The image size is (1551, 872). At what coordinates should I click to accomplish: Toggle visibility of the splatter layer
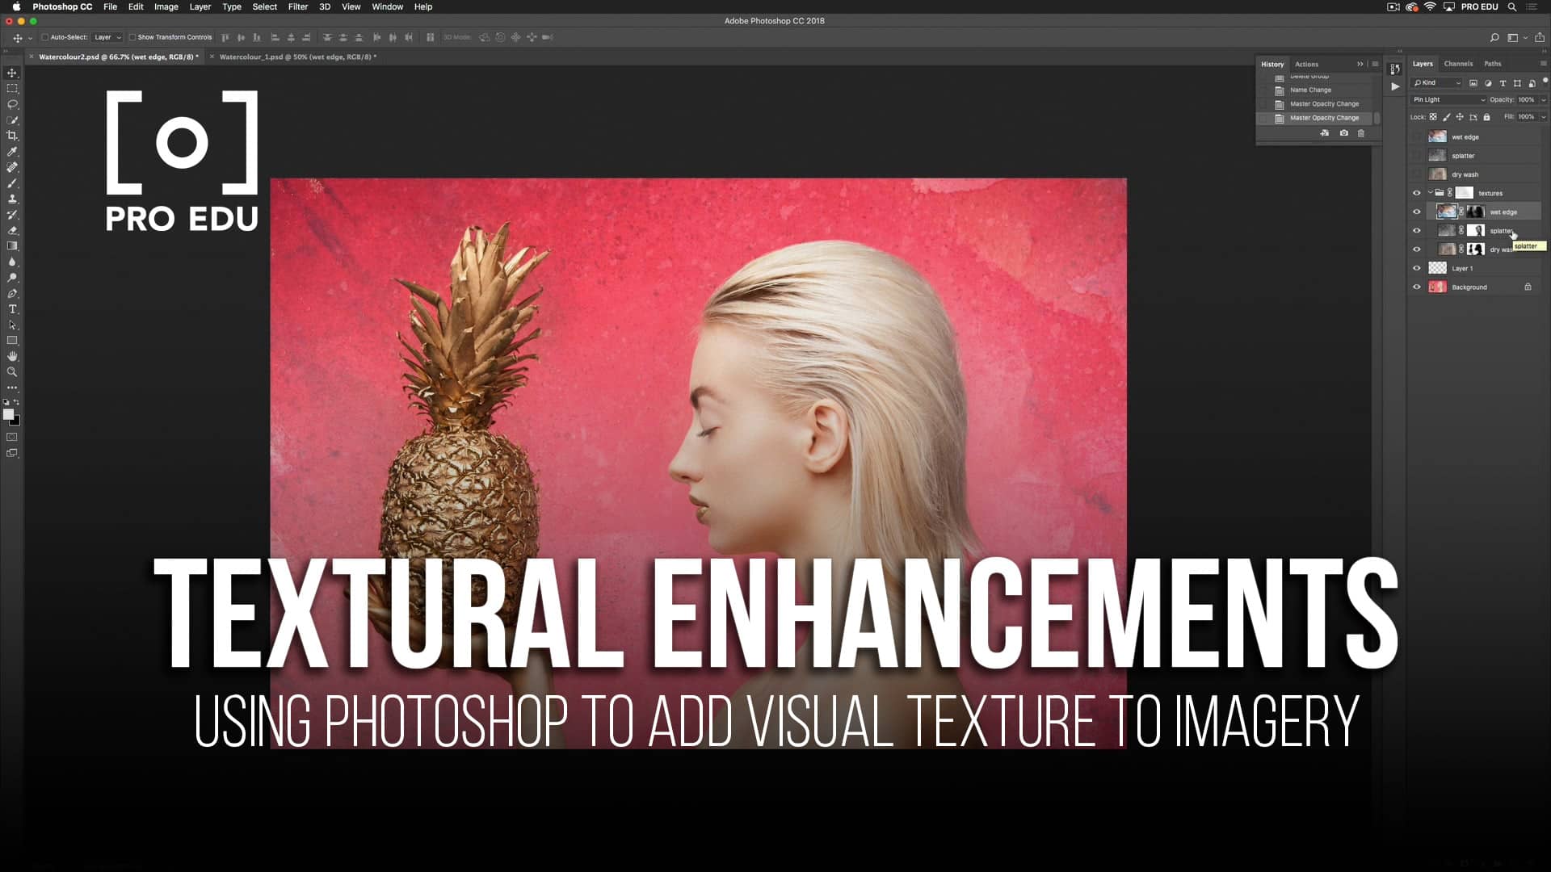[1416, 230]
